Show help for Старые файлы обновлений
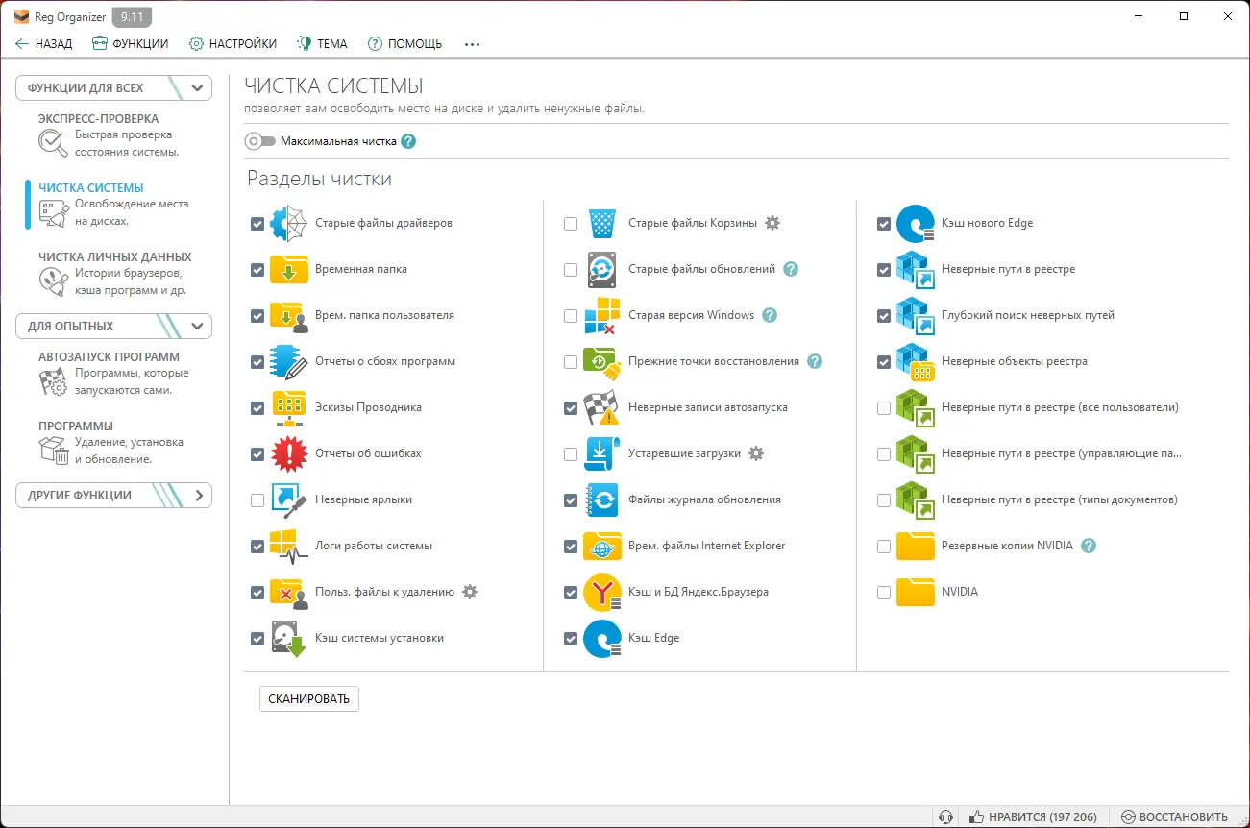The width and height of the screenshot is (1250, 828). [x=791, y=269]
